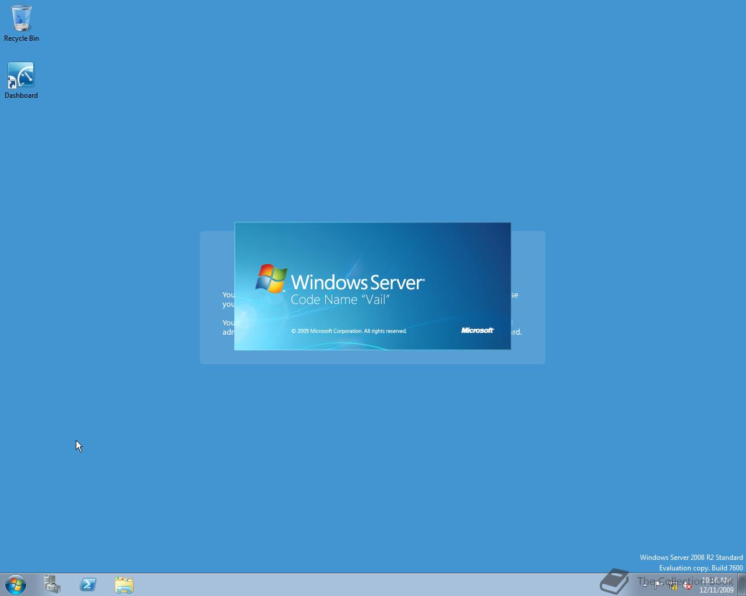The height and width of the screenshot is (596, 746).
Task: Click the Show Desktop button strip
Action: [742, 585]
